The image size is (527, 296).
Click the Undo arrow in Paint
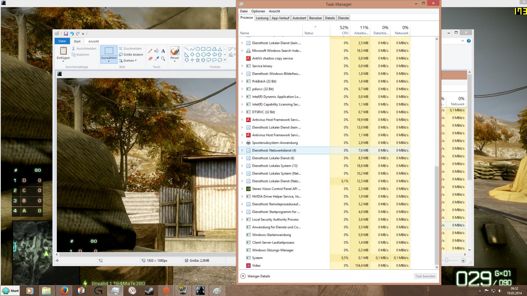pos(72,34)
